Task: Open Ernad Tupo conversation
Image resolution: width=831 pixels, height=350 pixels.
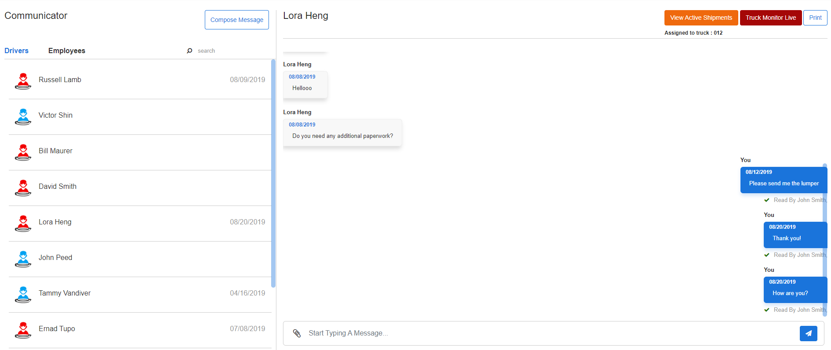Action: point(140,330)
